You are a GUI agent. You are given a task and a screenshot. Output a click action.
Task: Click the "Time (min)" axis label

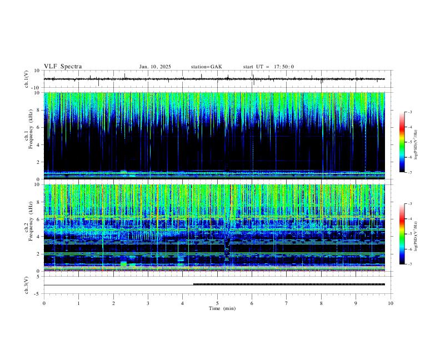point(222,308)
